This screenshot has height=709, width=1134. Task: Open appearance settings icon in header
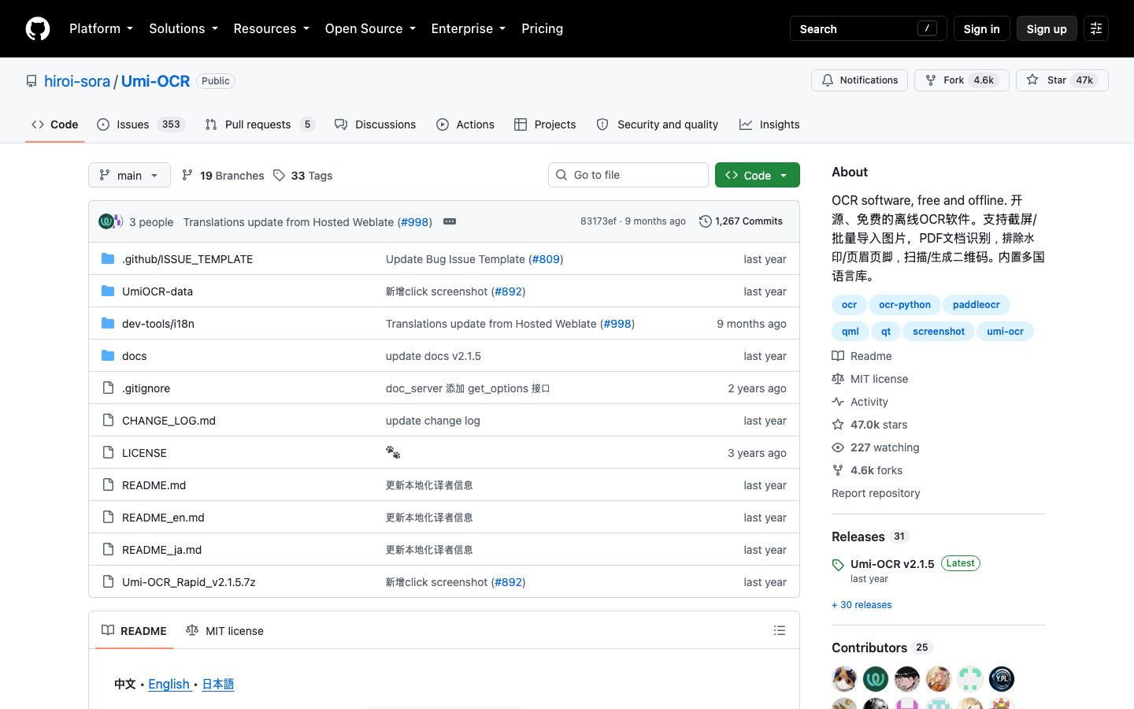click(x=1096, y=29)
